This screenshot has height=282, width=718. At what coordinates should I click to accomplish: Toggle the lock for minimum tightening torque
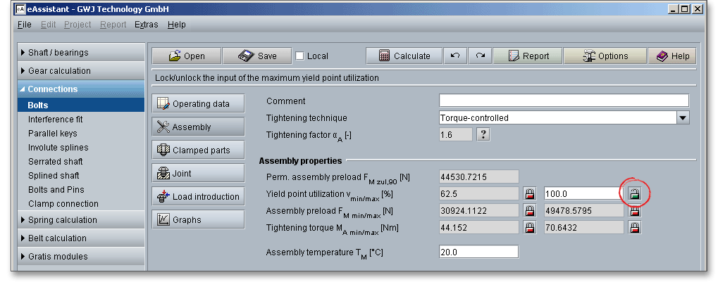tap(529, 227)
